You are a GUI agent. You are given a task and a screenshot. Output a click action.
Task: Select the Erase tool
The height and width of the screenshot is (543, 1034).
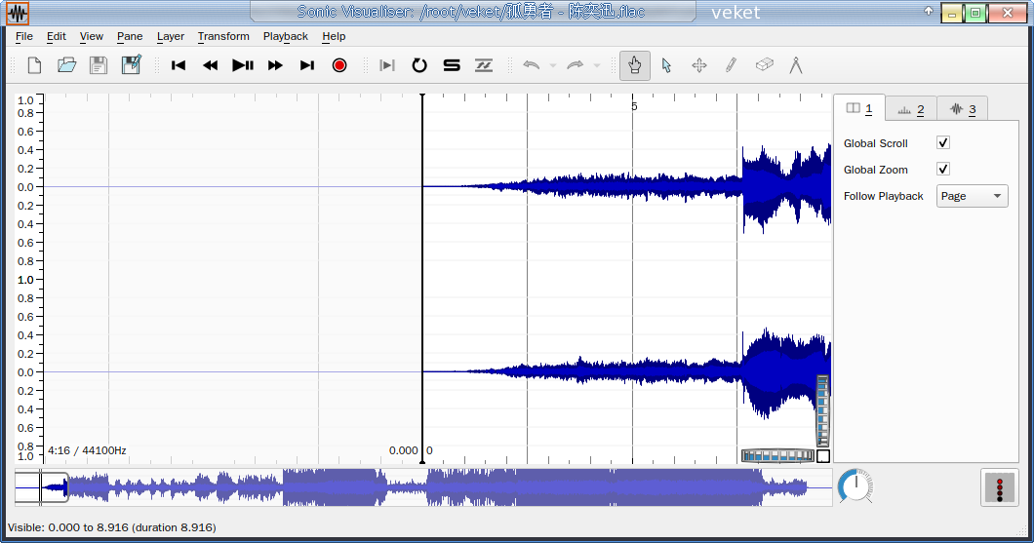(x=764, y=65)
